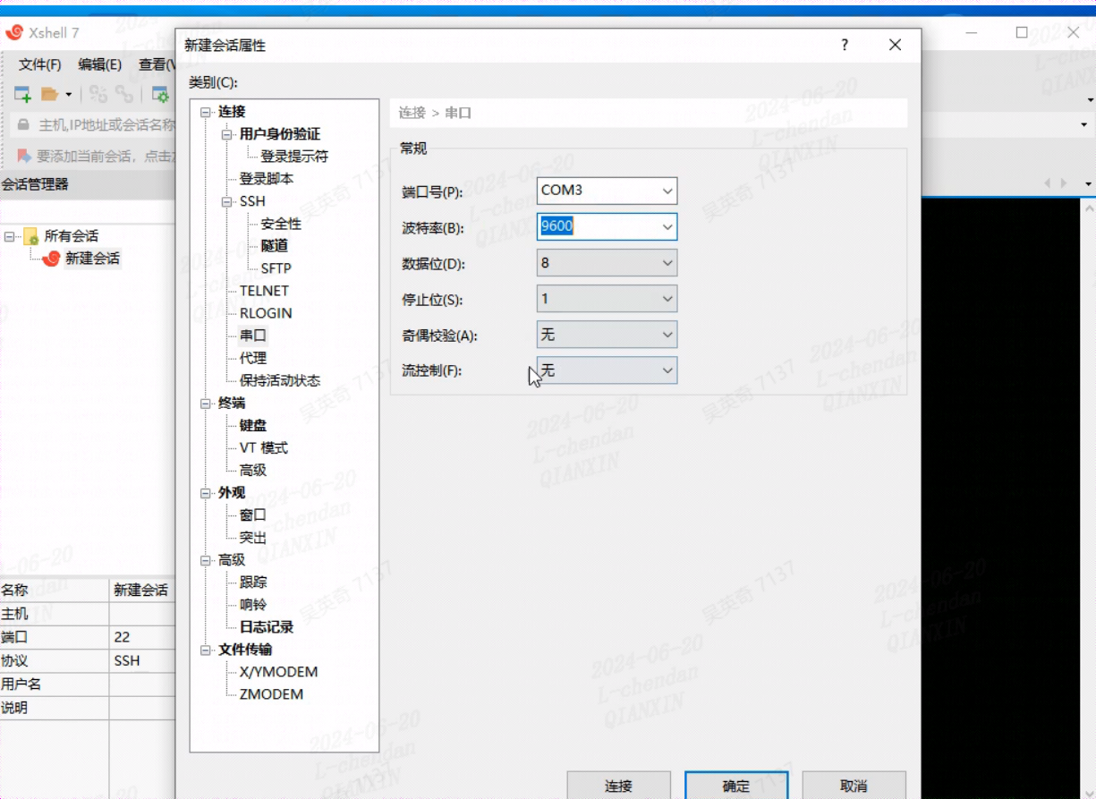Image resolution: width=1096 pixels, height=799 pixels.
Task: Click the reconnect icon in the Xshell toolbar
Action: (98, 94)
